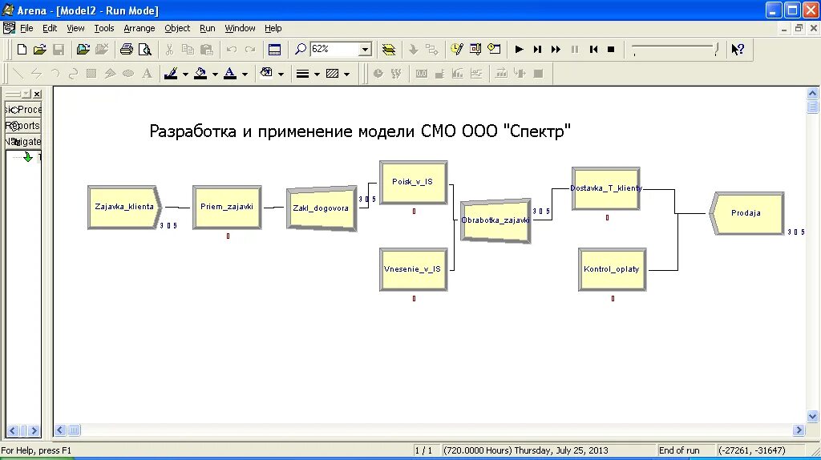Select the Priem_zajavki process module
The height and width of the screenshot is (460, 821).
coord(227,208)
